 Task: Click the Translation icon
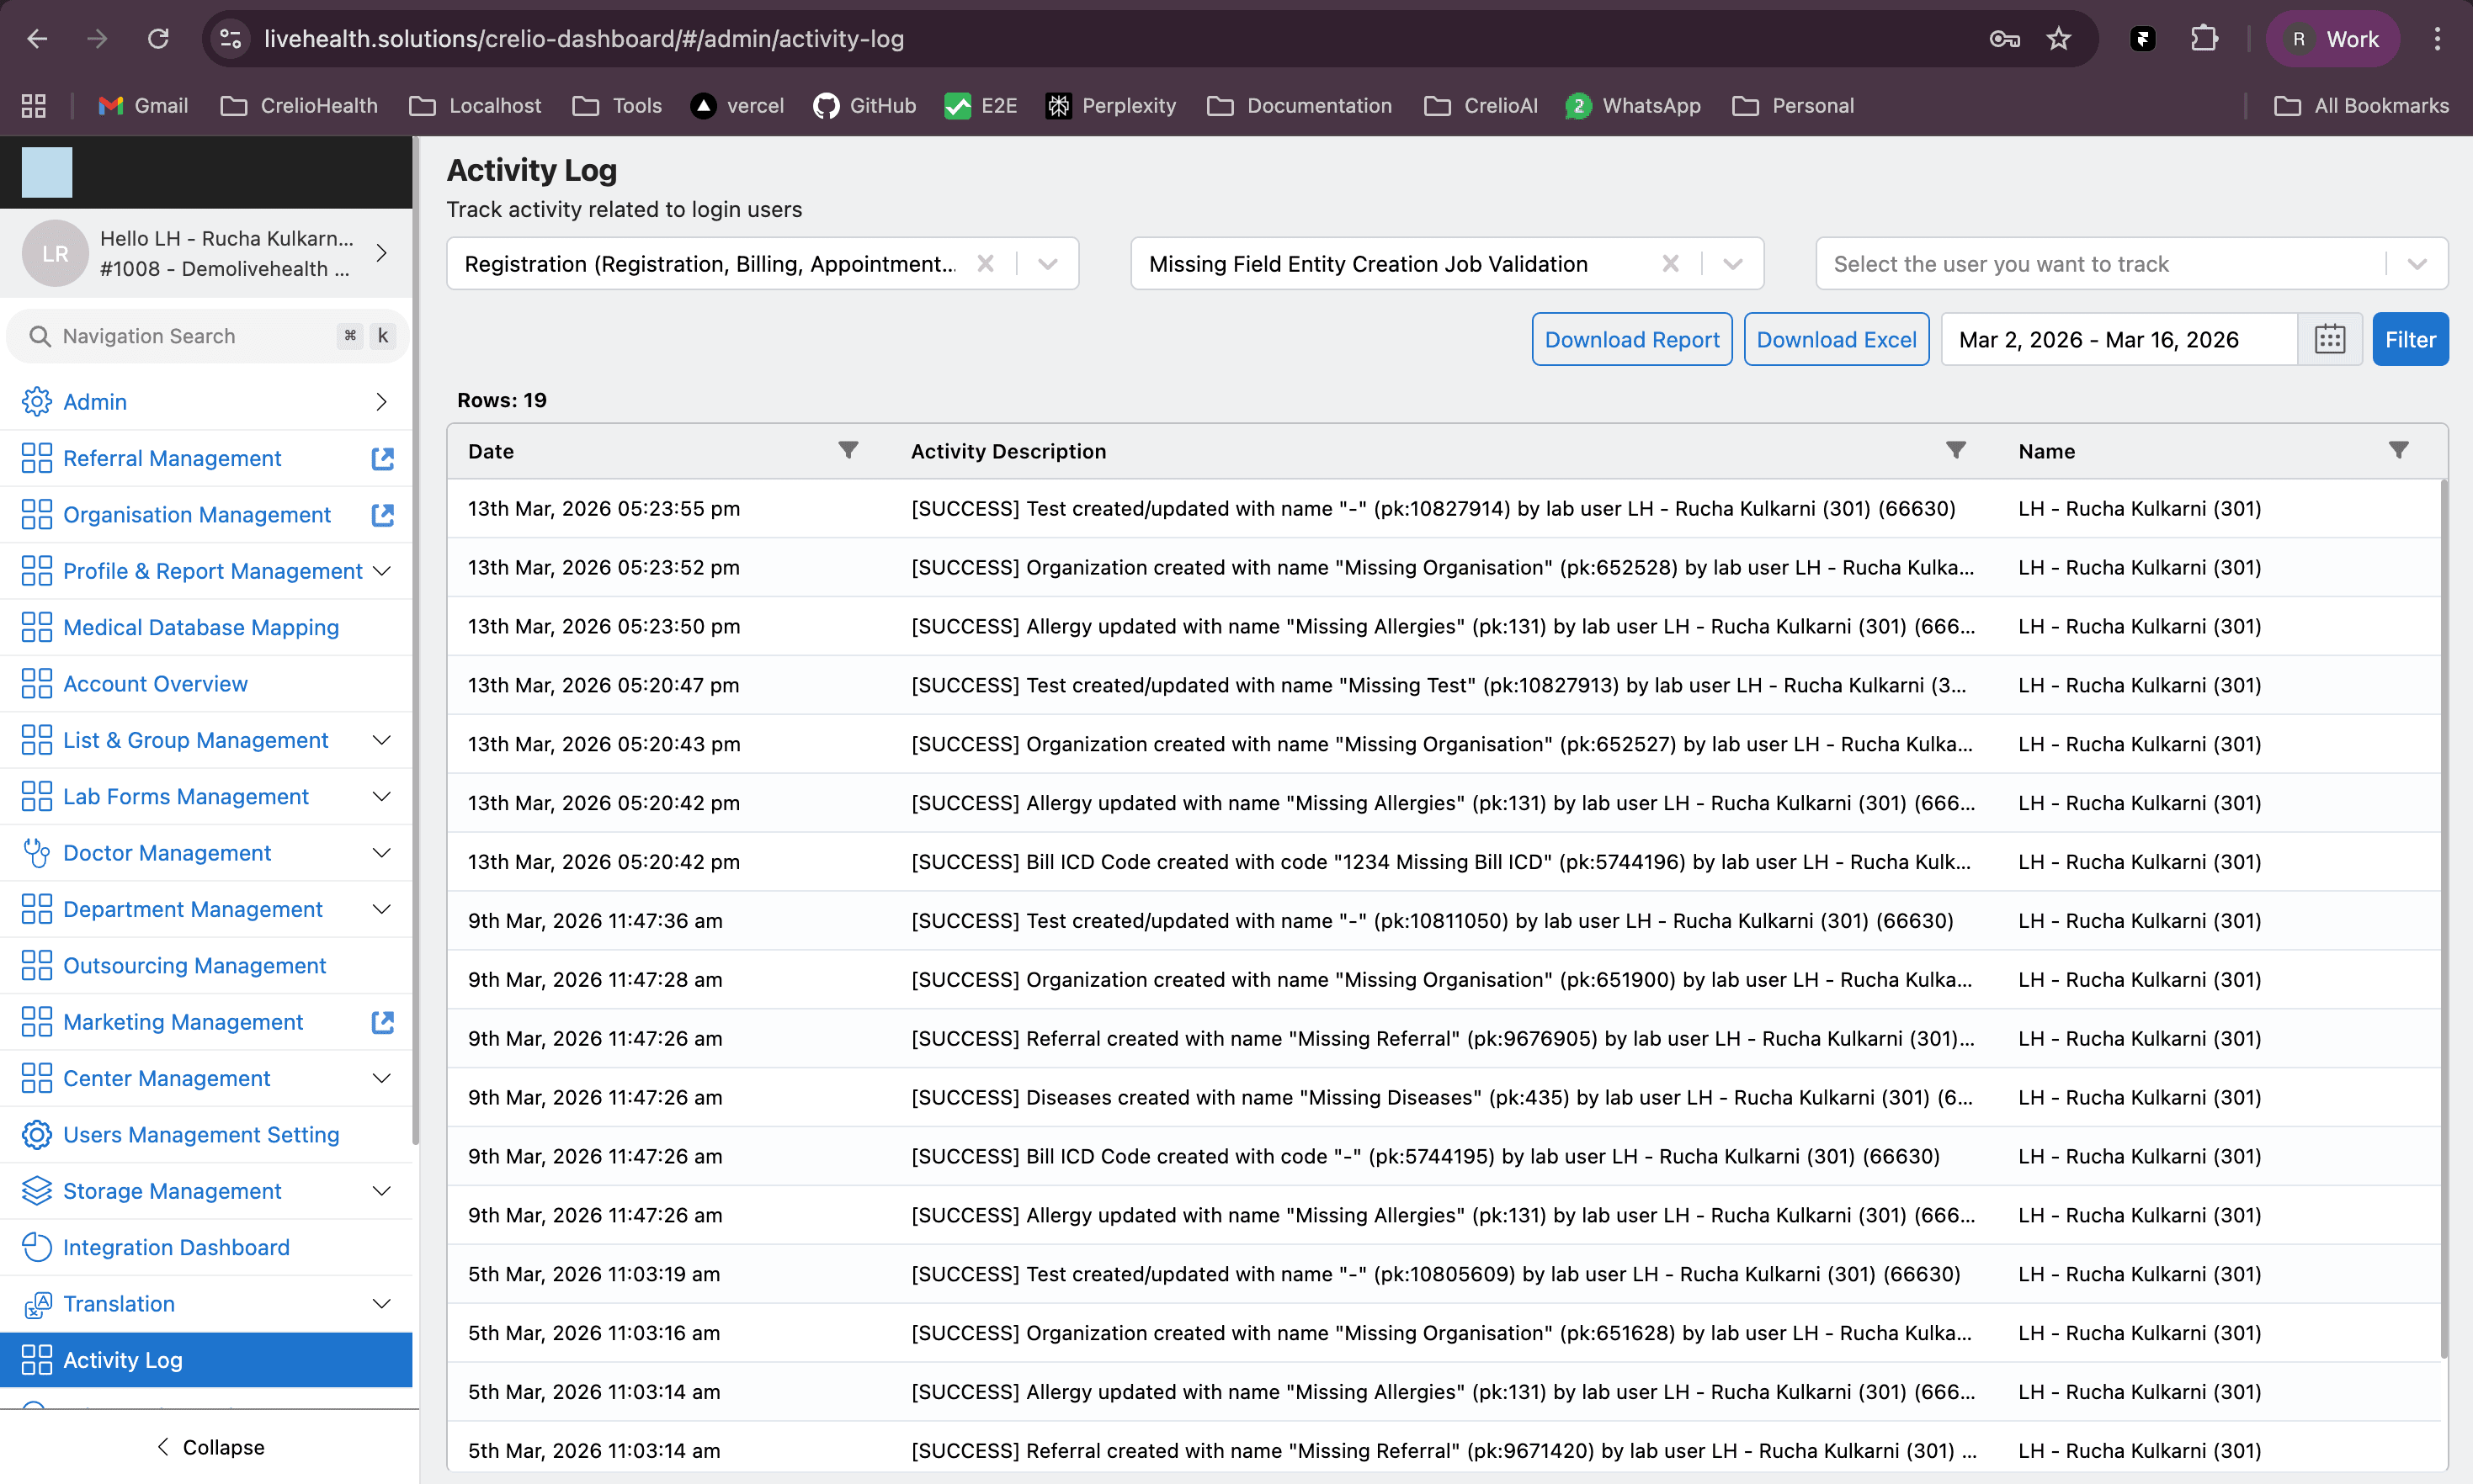[x=37, y=1303]
